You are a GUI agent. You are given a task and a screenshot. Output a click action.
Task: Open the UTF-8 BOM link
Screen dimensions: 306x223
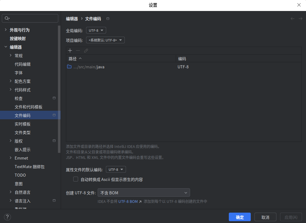(128, 202)
